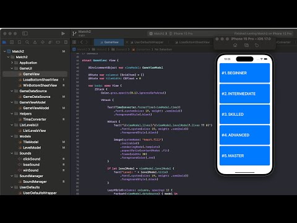Open the Project navigator folder icon
The height and width of the screenshot is (223, 297).
pos(4,42)
